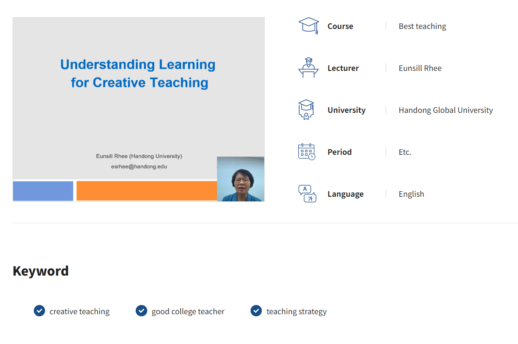
Task: Click the Lecturer podium icon
Action: [x=308, y=68]
